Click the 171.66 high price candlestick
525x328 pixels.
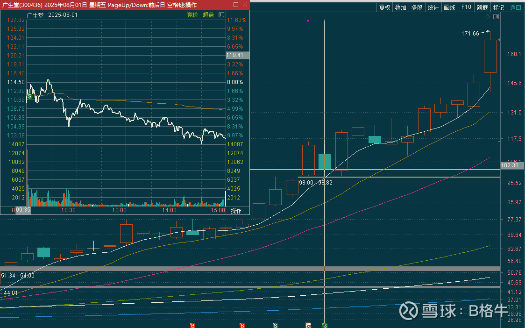click(x=490, y=56)
